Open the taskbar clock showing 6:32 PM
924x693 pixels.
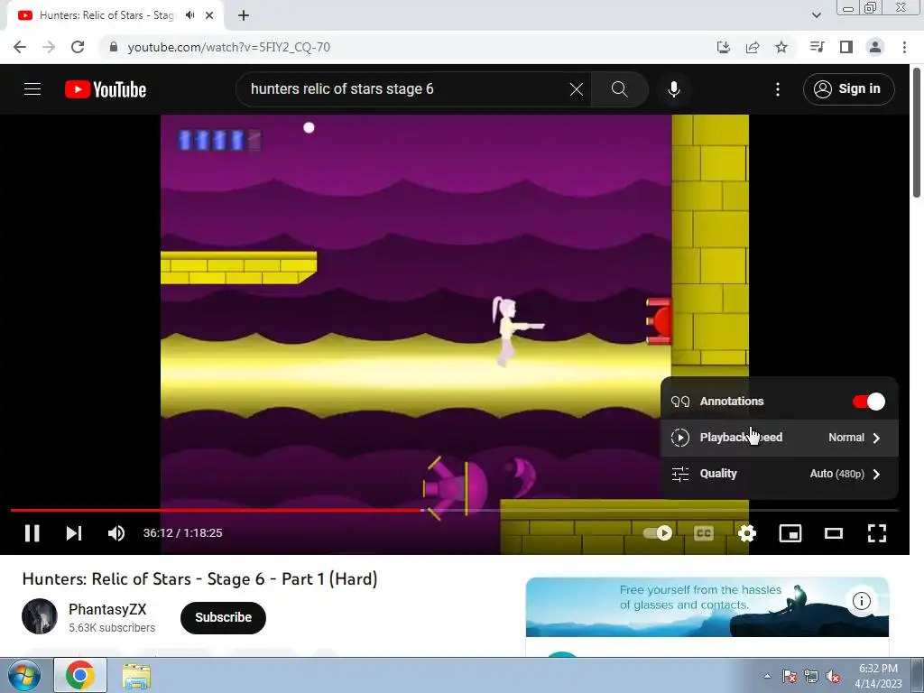(879, 676)
